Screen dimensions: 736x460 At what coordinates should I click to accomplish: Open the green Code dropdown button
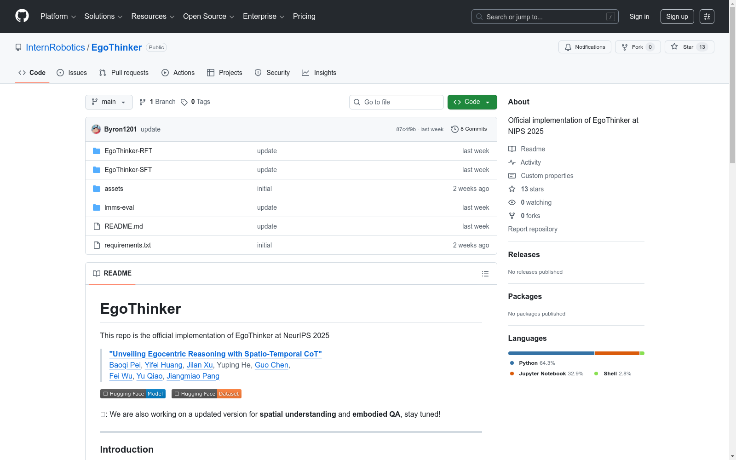472,102
